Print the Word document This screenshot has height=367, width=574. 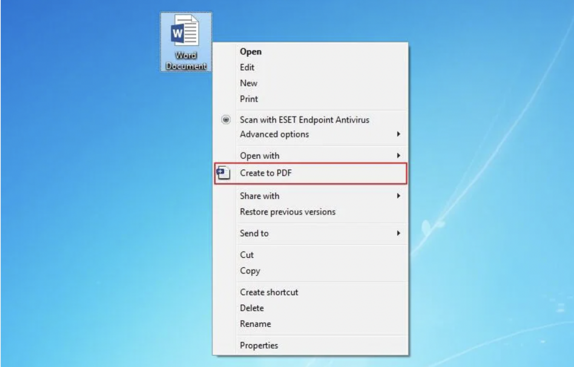249,99
